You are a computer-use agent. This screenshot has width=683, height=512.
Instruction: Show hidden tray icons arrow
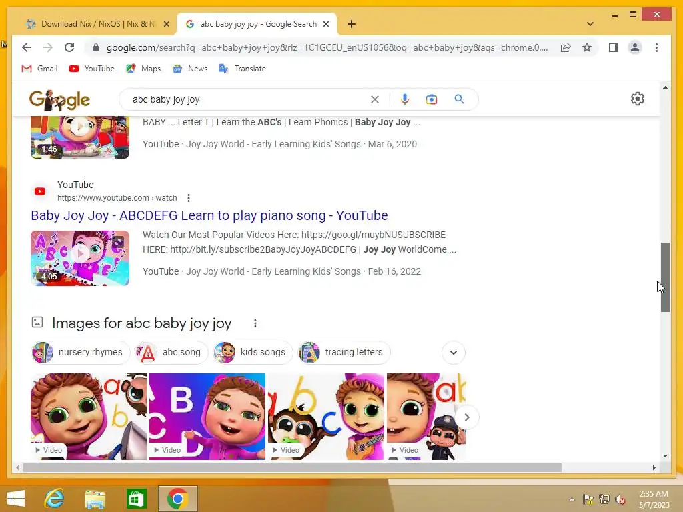pyautogui.click(x=572, y=499)
